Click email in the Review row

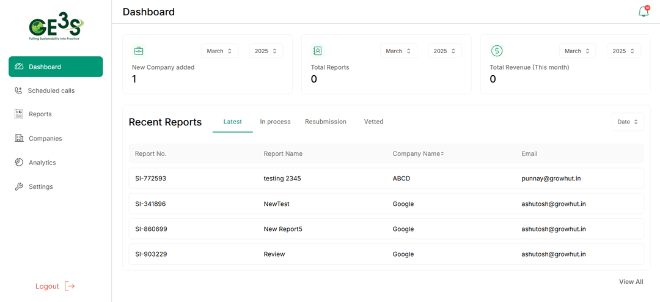(x=554, y=254)
